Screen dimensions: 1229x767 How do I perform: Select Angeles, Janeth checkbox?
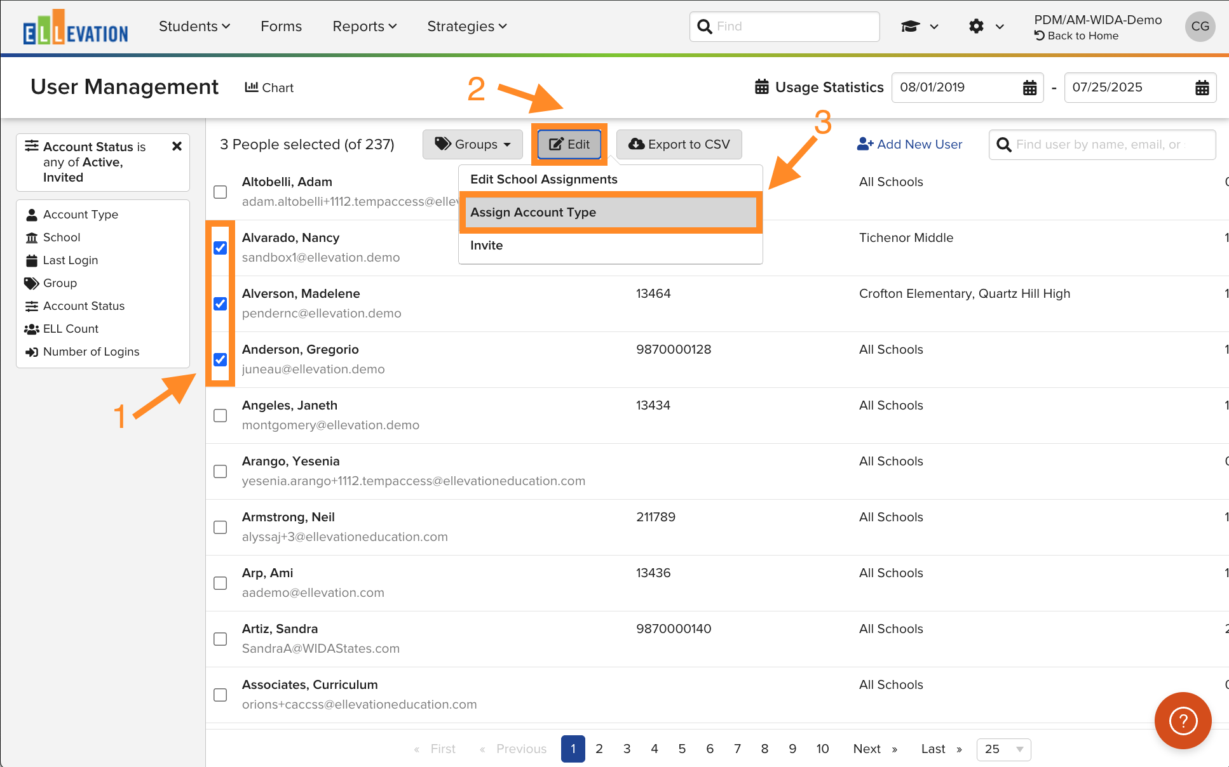pos(221,415)
